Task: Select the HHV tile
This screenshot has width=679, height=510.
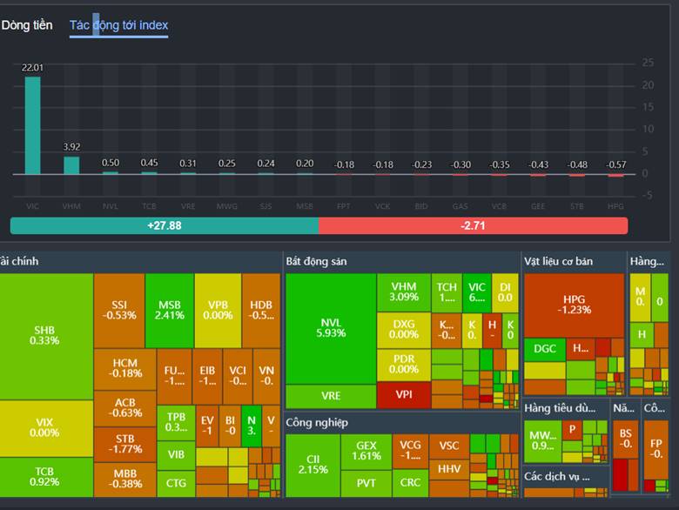Action: point(448,469)
